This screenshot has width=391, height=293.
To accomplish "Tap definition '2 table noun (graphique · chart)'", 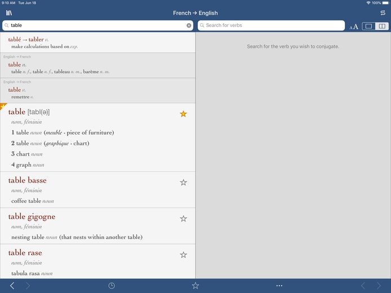I will (50, 143).
